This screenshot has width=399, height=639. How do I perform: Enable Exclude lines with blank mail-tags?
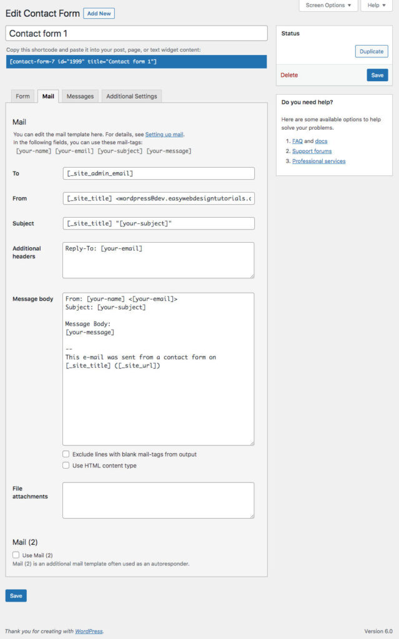[x=66, y=454]
